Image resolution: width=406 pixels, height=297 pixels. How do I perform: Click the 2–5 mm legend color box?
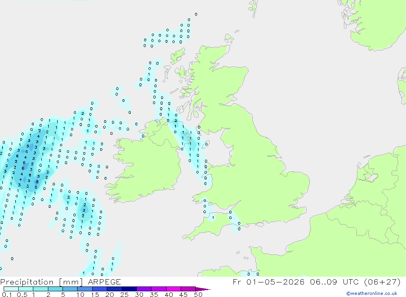(55, 289)
